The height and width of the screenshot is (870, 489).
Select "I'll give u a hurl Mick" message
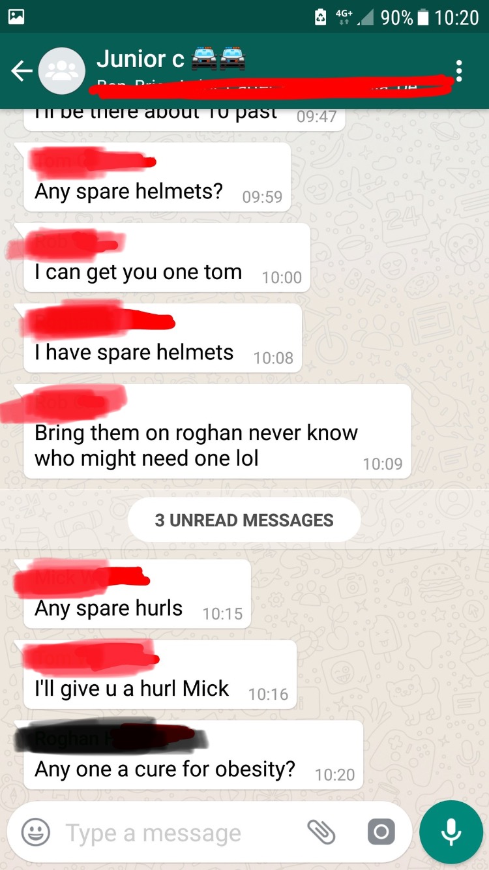[160, 674]
